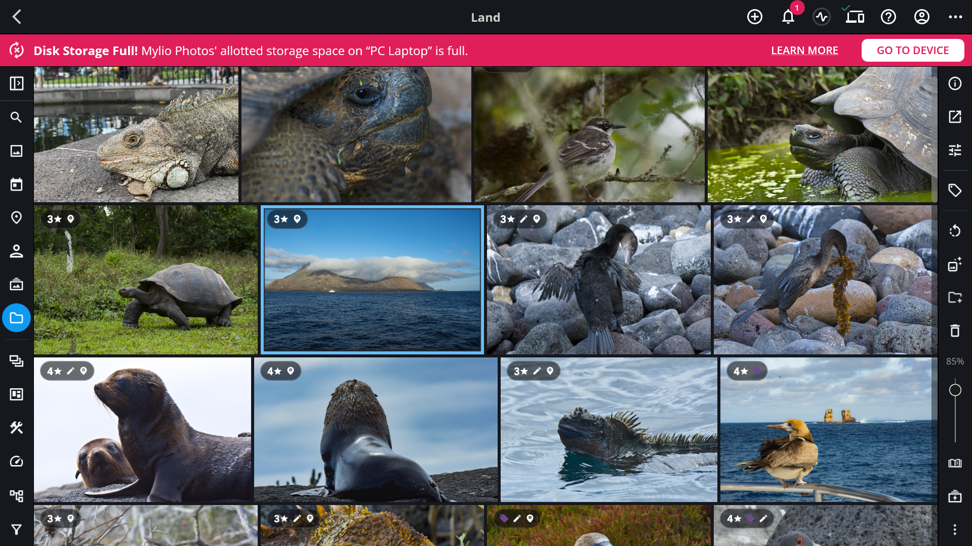The width and height of the screenshot is (972, 546).
Task: Click the Info panel icon
Action: 955,83
